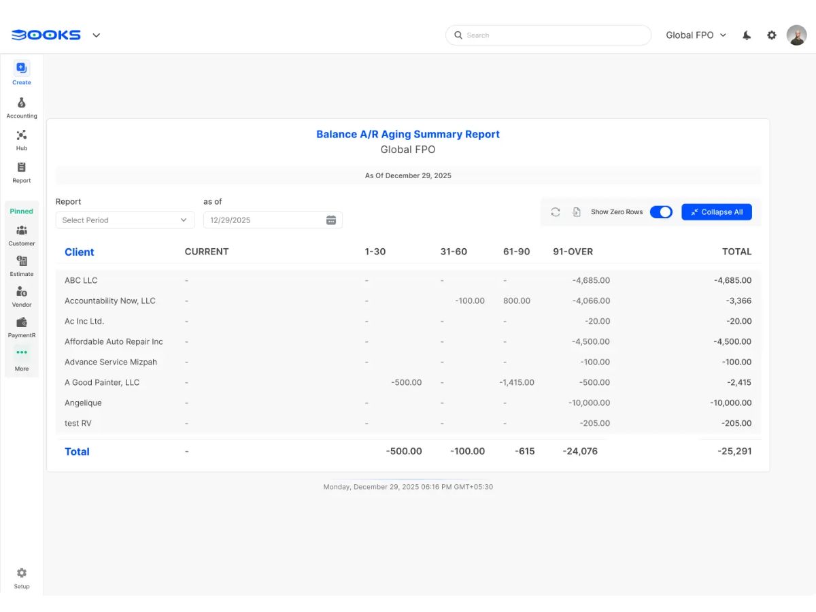Open the user profile avatar
This screenshot has height=612, width=816.
point(797,35)
